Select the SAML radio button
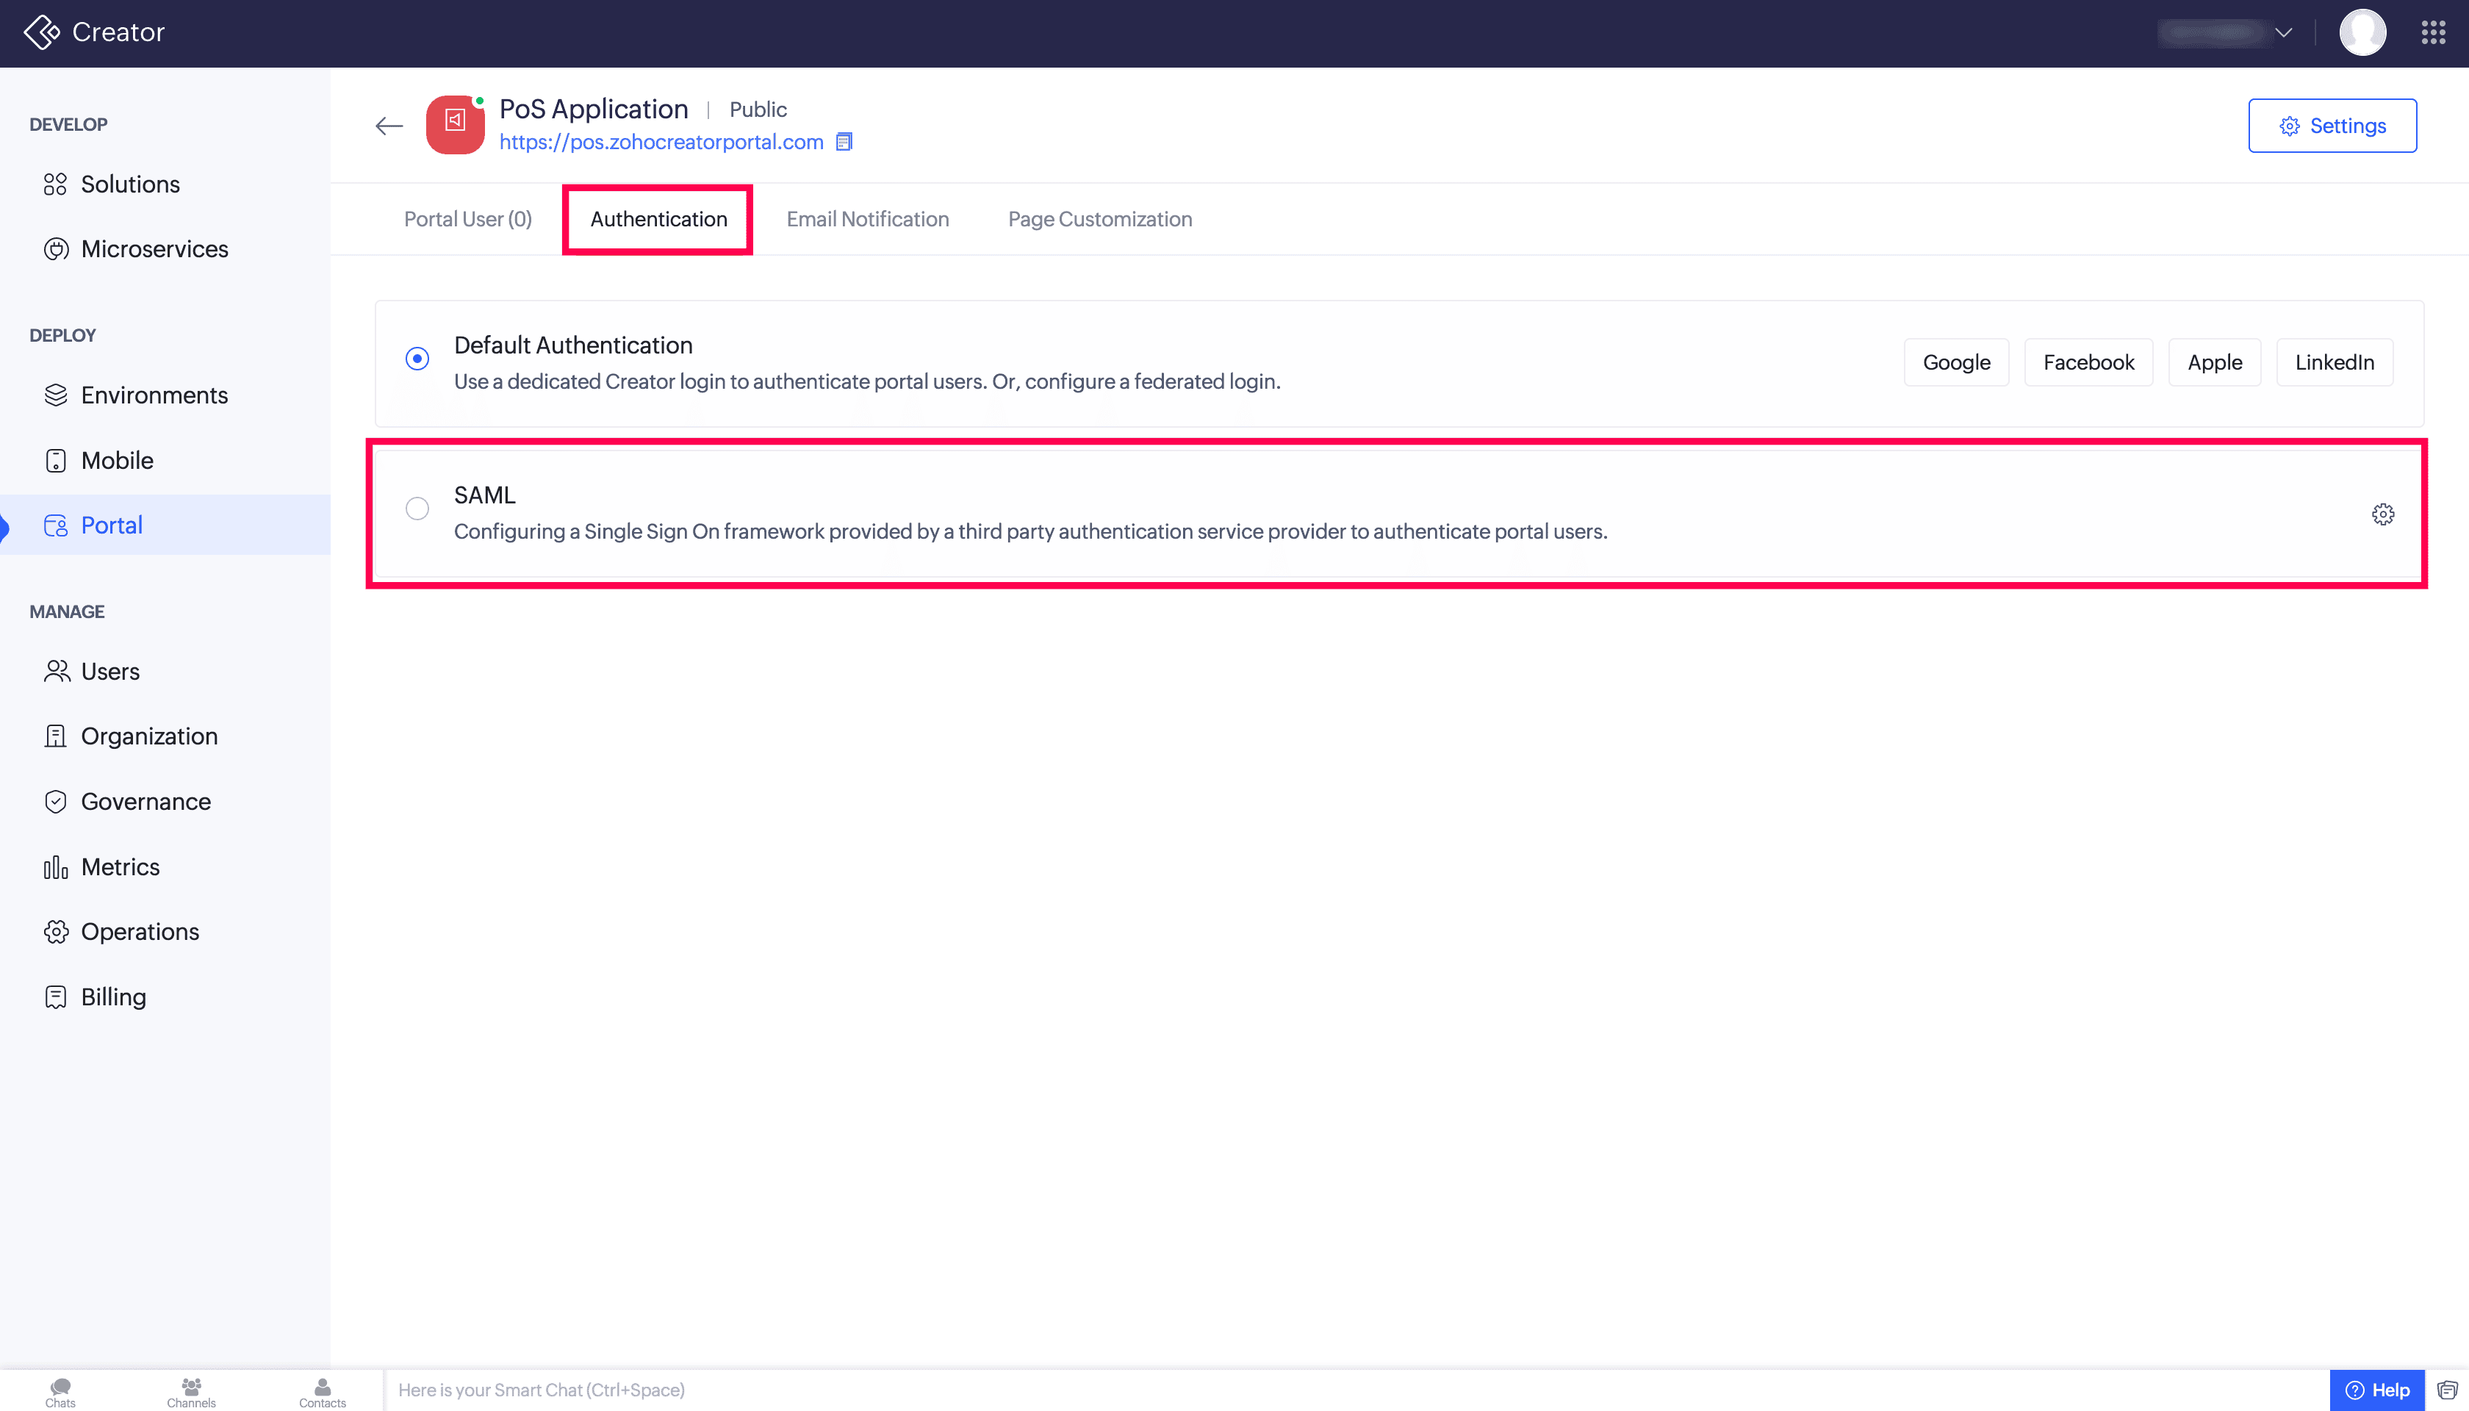 [417, 509]
